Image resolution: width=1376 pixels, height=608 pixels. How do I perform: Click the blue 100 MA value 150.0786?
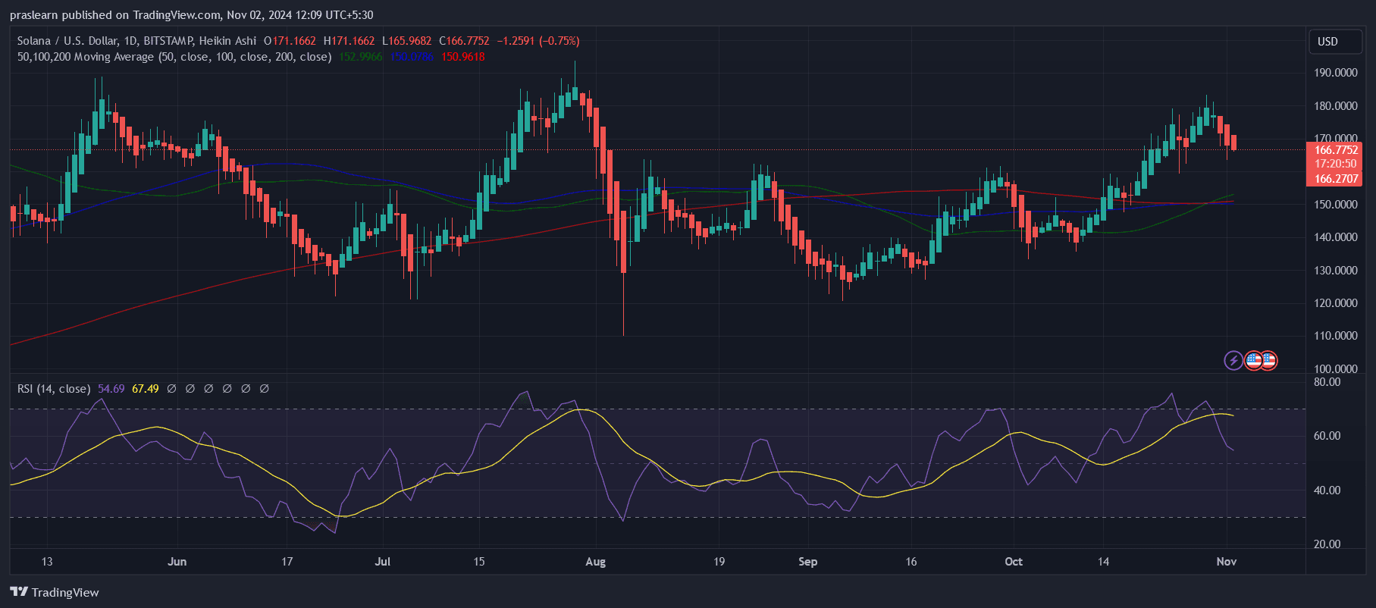[x=412, y=57]
